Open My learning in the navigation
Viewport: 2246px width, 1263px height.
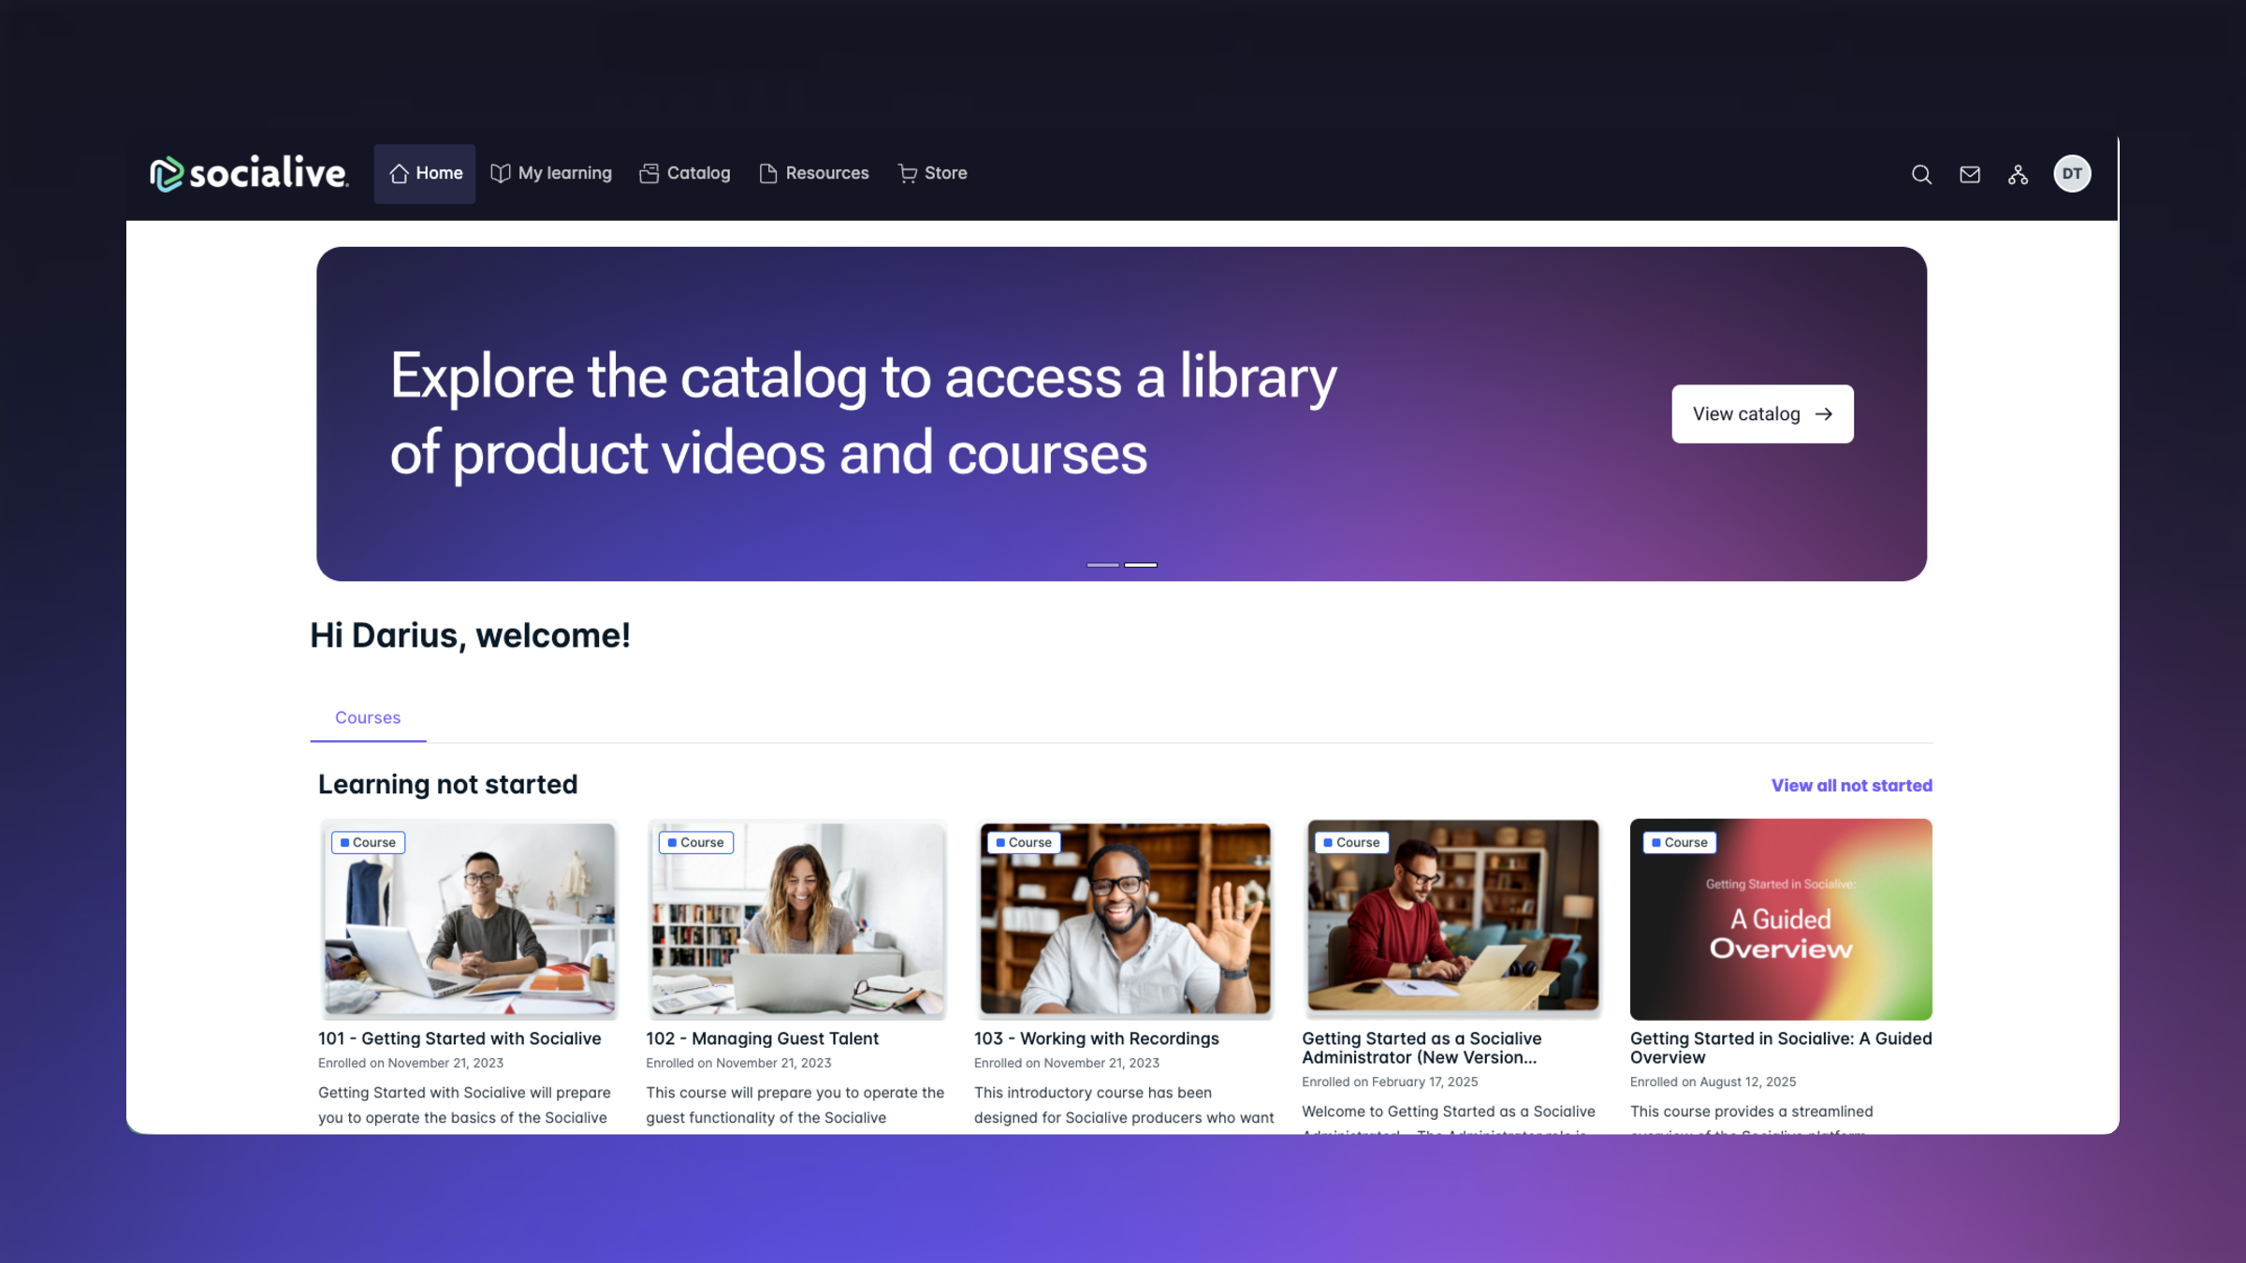(x=552, y=173)
